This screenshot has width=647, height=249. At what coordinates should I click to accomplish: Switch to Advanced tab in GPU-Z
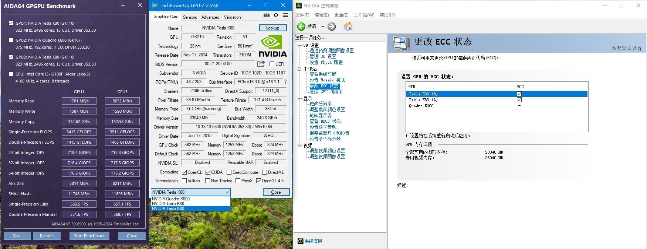210,17
